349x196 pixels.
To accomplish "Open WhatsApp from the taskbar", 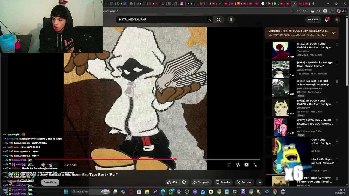I will click(x=171, y=192).
